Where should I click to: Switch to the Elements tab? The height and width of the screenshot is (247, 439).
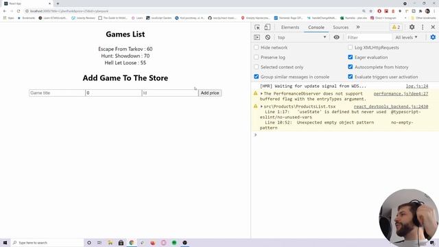[290, 27]
